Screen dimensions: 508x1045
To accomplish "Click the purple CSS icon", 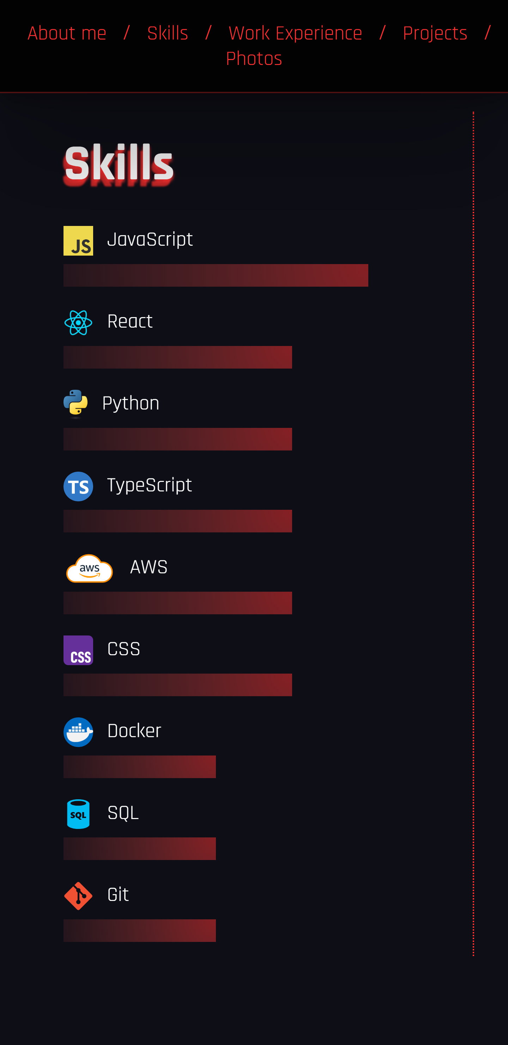I will click(78, 650).
